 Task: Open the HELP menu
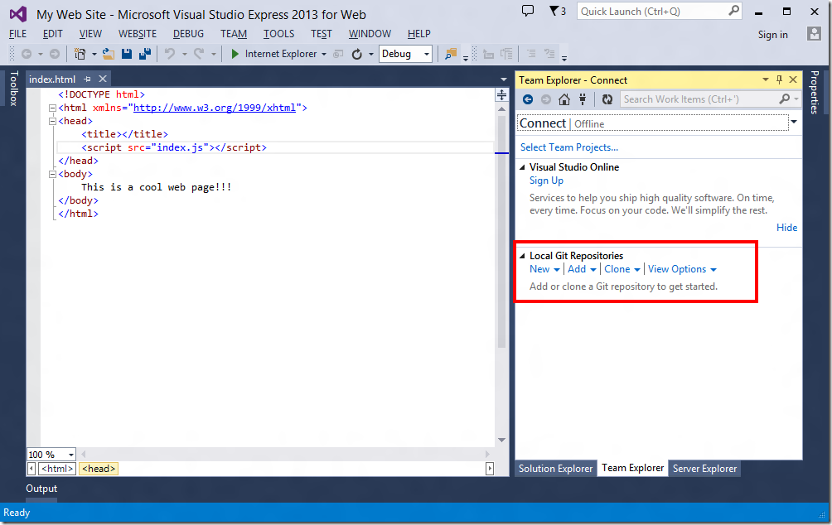coord(418,34)
